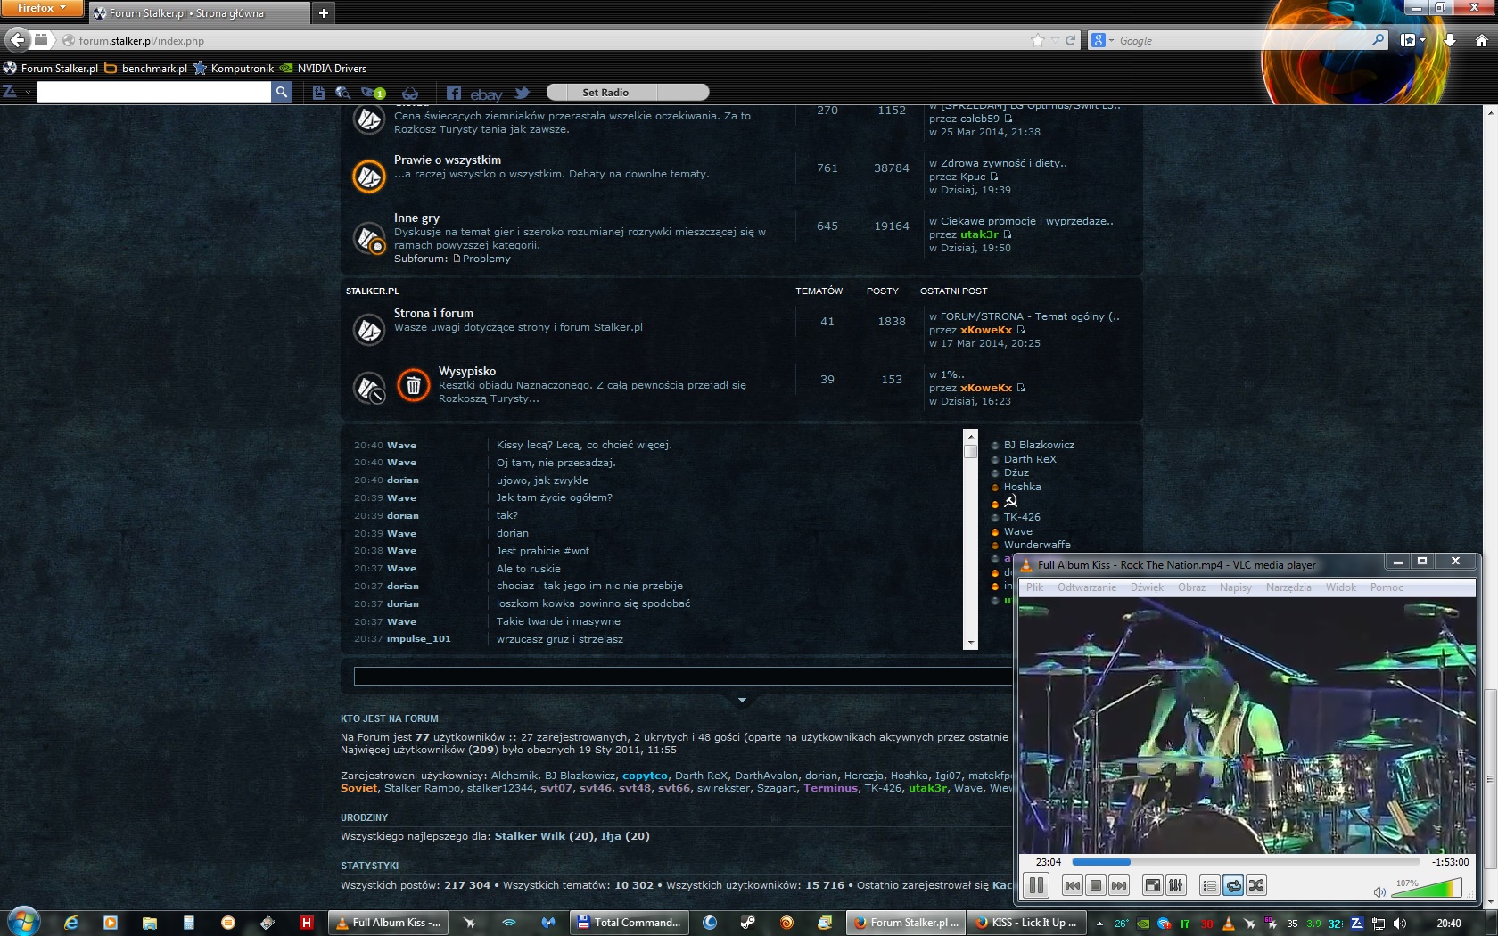Open the VLC Widok menu
Image resolution: width=1498 pixels, height=936 pixels.
coord(1340,587)
